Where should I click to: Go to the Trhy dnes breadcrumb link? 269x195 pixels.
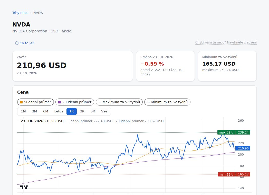(x=20, y=13)
